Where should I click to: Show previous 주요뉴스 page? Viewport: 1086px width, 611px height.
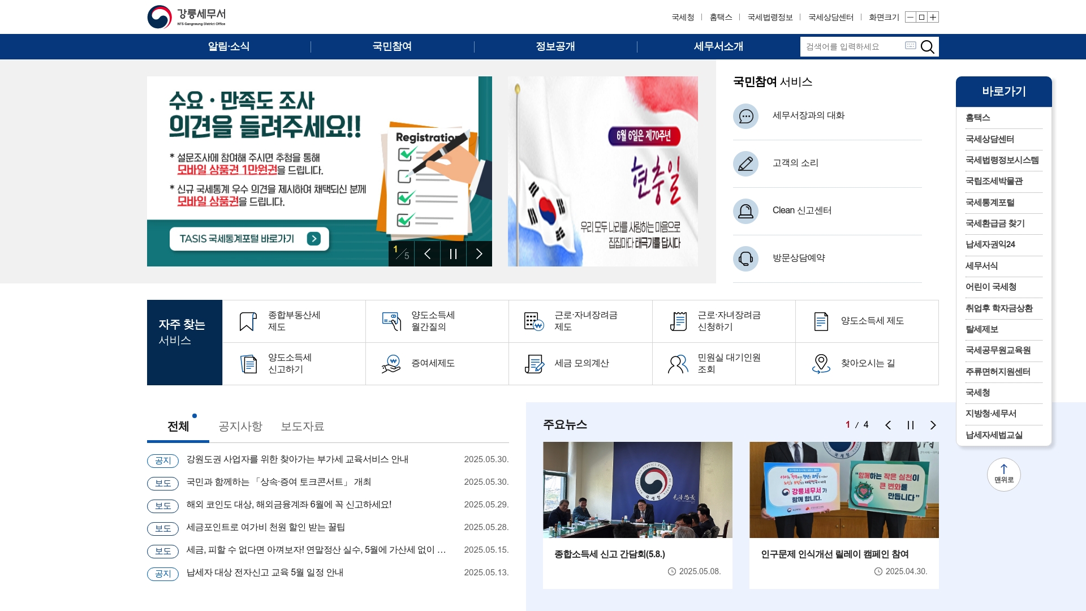click(888, 425)
